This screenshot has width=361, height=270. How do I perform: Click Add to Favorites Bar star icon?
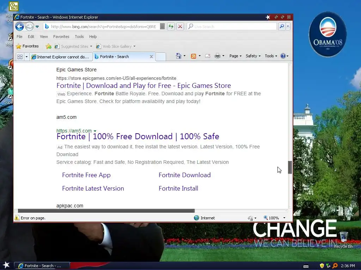click(x=49, y=46)
